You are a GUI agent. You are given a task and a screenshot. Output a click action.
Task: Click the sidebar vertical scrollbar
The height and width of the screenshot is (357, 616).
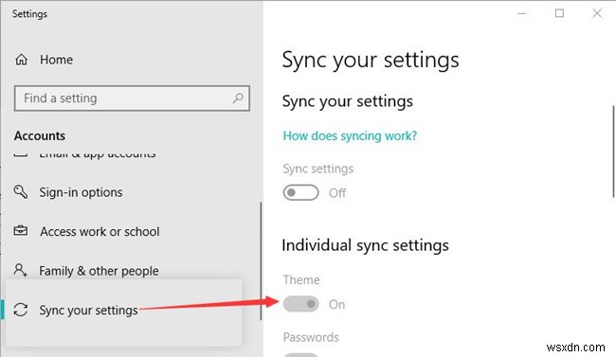261,261
